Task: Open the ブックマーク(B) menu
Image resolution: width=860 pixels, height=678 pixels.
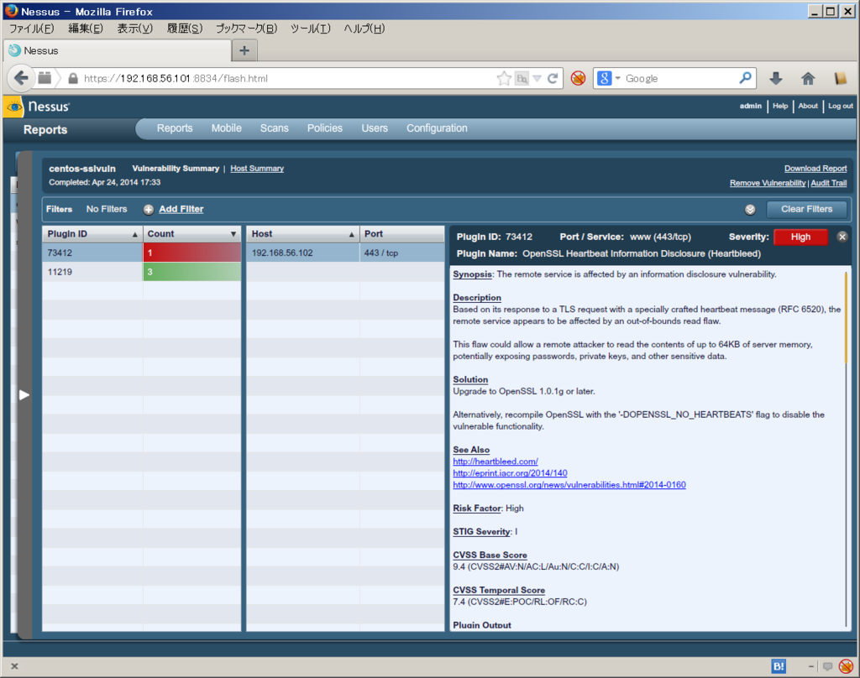Action: click(x=246, y=29)
